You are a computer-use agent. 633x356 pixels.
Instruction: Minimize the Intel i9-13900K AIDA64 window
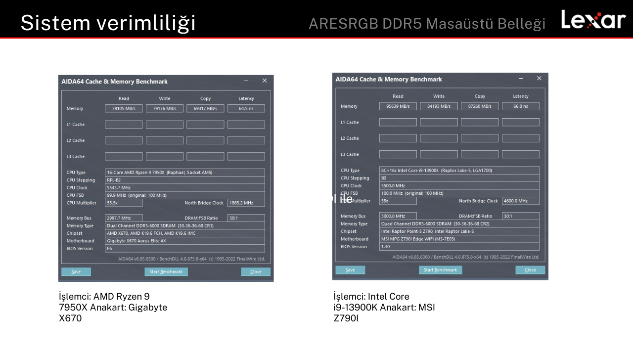click(521, 79)
